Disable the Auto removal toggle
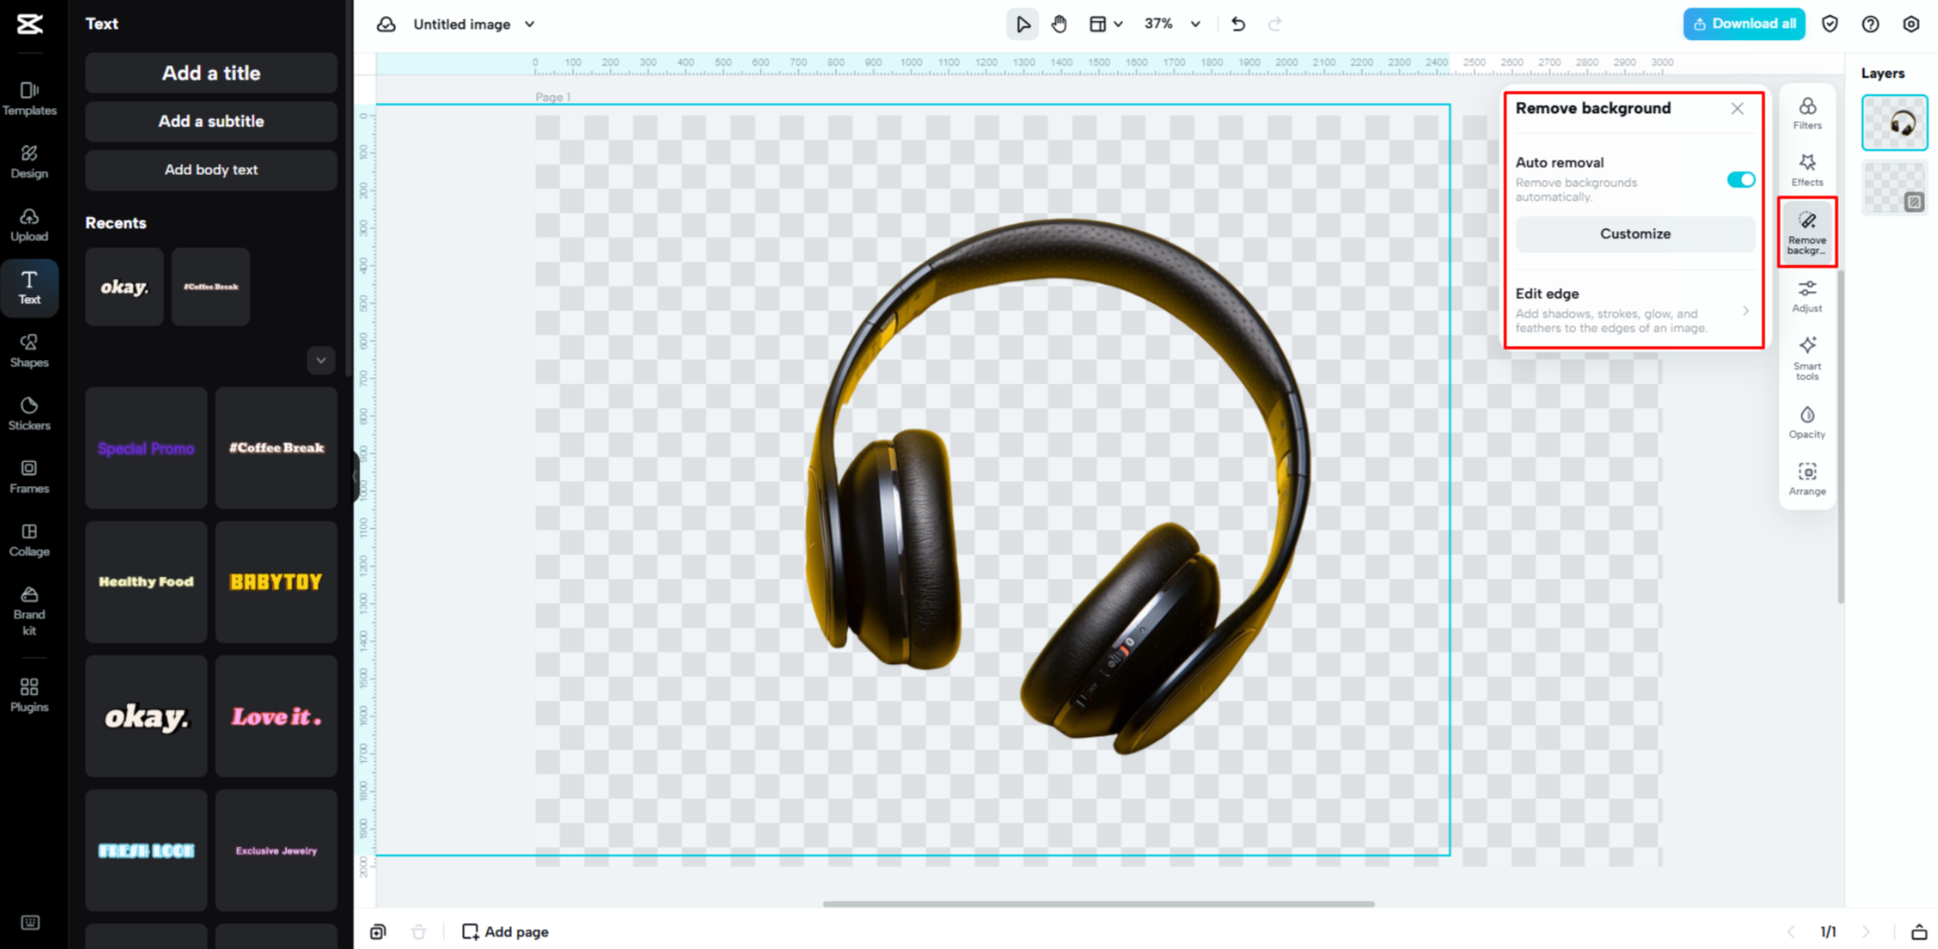The width and height of the screenshot is (1938, 949). [1740, 180]
